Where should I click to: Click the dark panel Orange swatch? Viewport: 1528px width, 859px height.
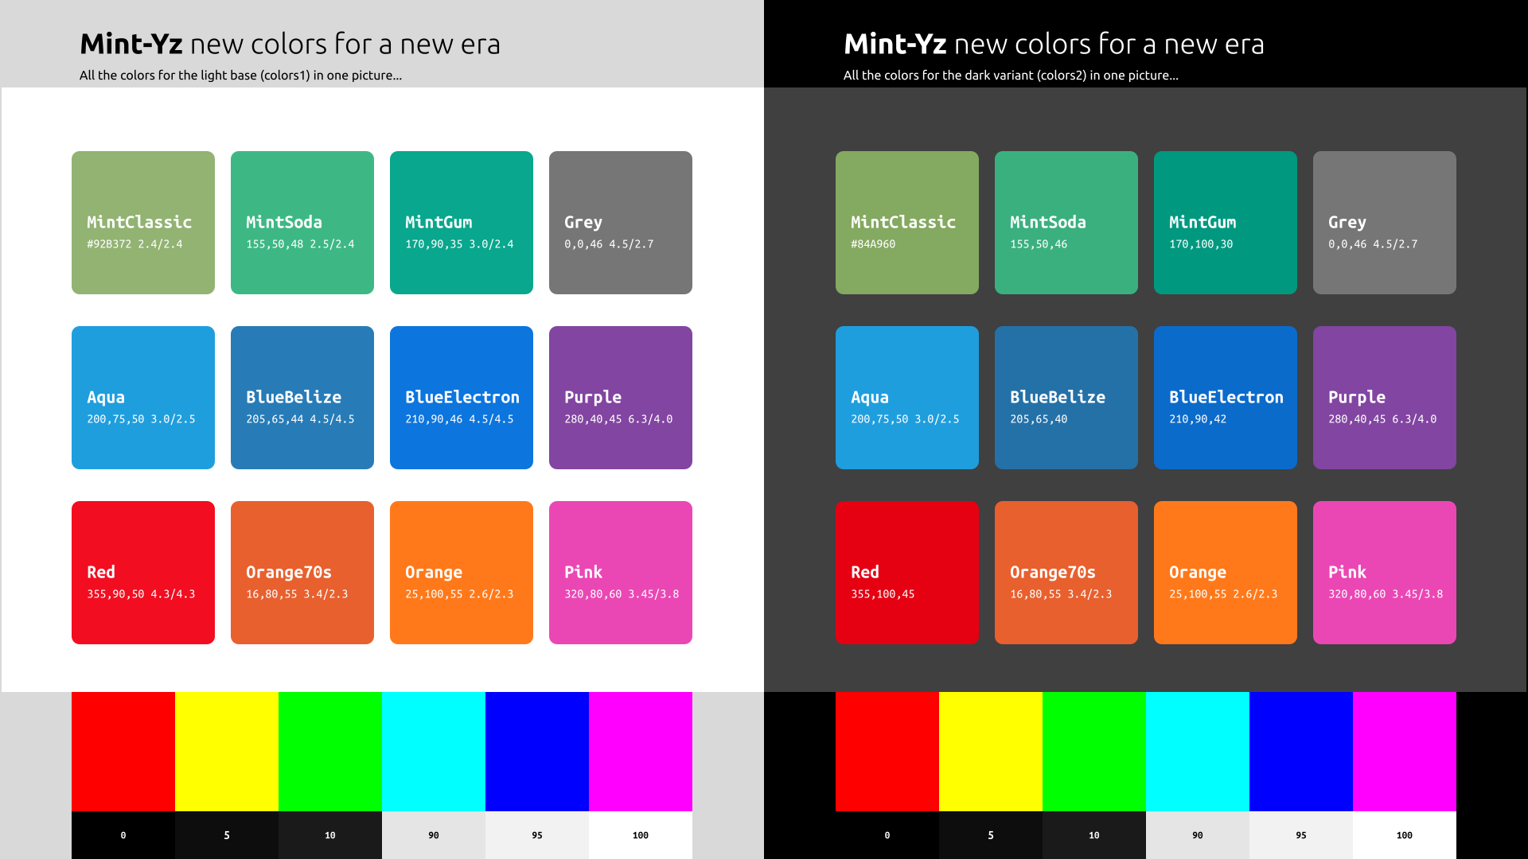(1226, 573)
